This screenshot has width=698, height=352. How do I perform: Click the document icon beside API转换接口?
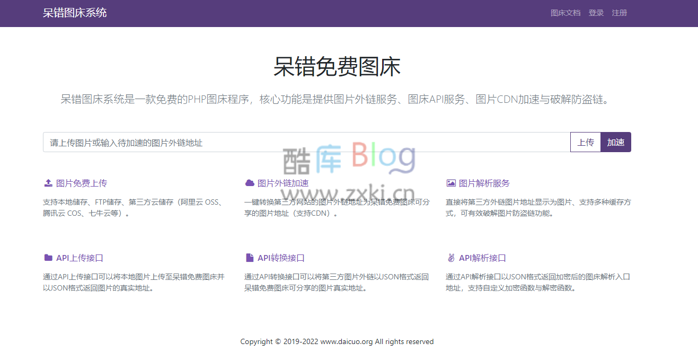tap(249, 258)
